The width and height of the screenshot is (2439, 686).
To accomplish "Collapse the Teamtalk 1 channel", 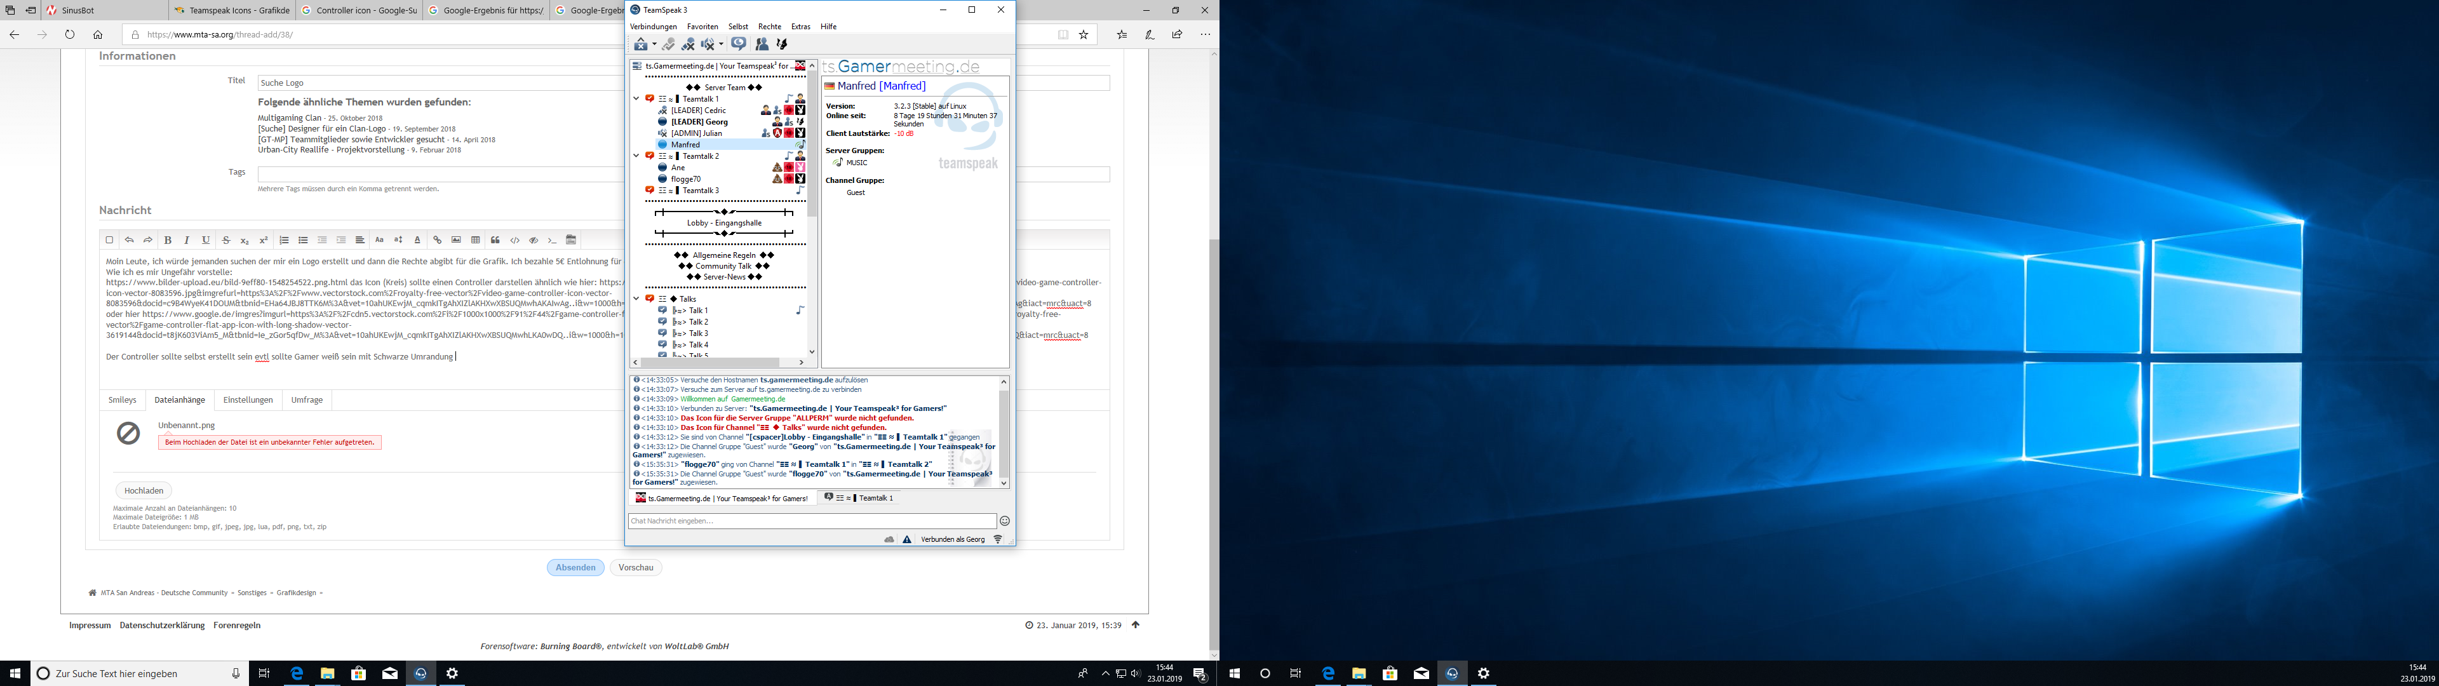I will pos(636,98).
